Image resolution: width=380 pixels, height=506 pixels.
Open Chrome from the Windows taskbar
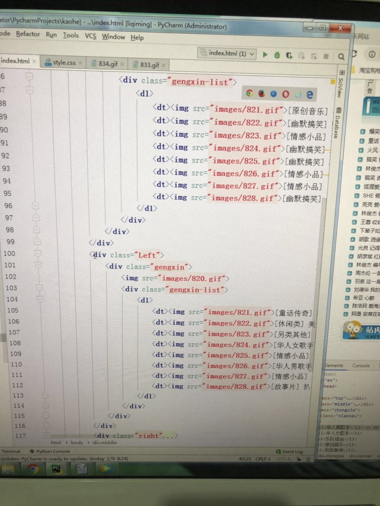pos(33,469)
